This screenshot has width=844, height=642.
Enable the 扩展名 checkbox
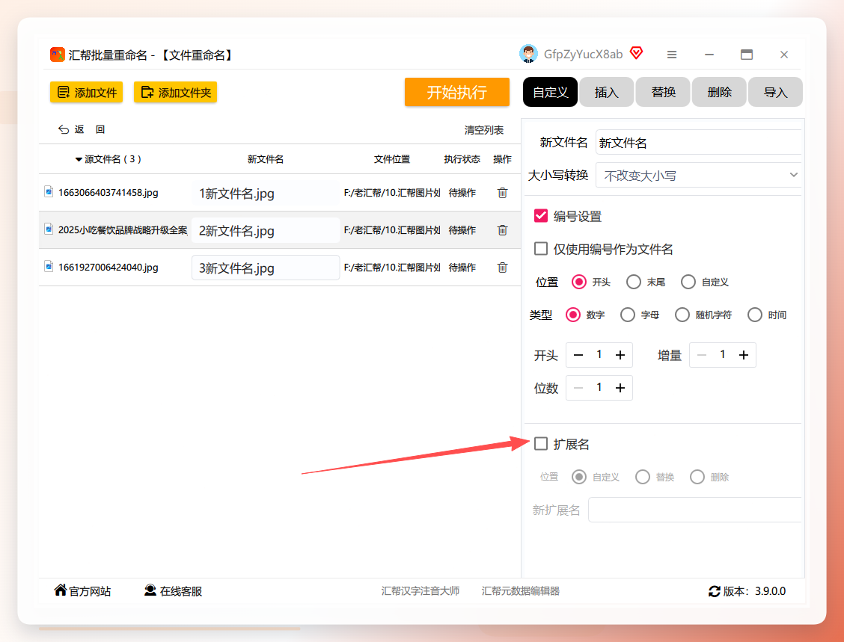(x=541, y=444)
